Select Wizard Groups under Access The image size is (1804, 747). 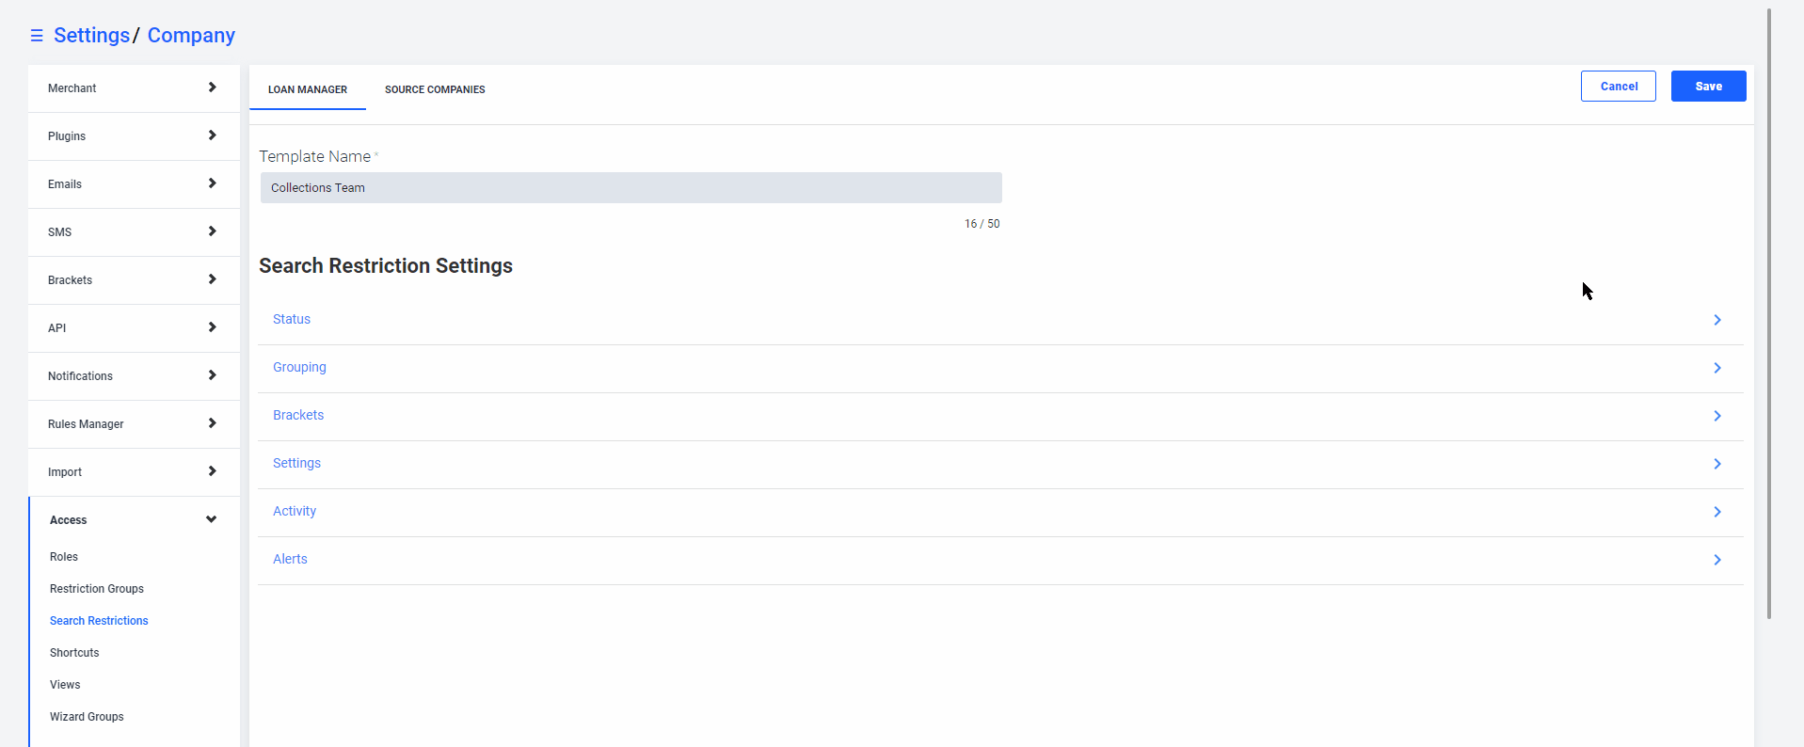click(87, 717)
